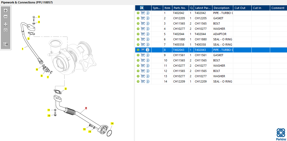This screenshot has height=141, width=287.
Task: Select callout 3 beside the top bolt
Action: pyautogui.click(x=39, y=17)
